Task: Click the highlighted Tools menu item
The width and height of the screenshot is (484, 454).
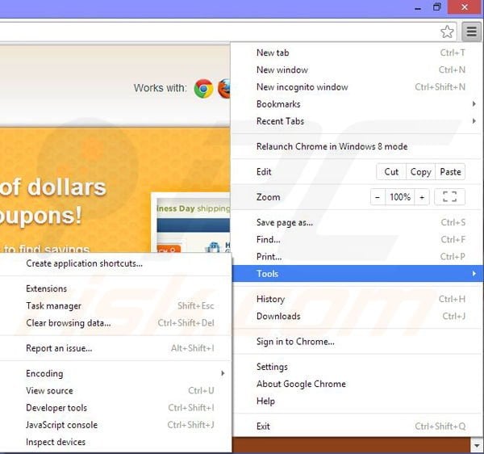Action: point(357,274)
